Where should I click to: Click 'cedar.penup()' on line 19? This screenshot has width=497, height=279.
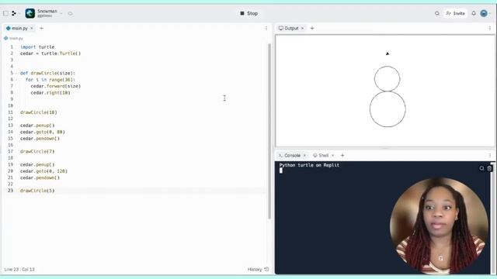[x=37, y=164]
